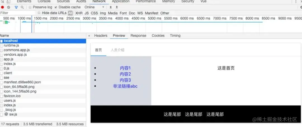Filter requests by Img
Image resolution: width=302 pixels, height=127 pixels.
103,13
